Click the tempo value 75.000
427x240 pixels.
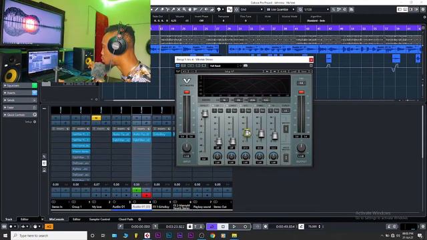(312, 227)
